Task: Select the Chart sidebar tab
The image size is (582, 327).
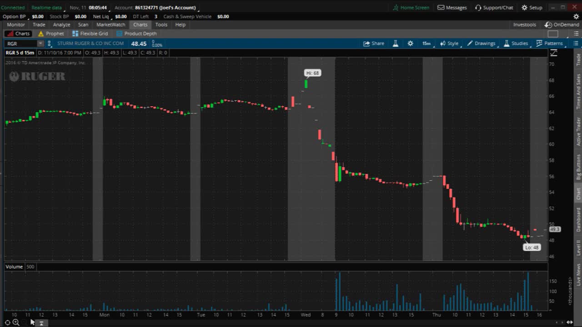Action: (x=578, y=193)
